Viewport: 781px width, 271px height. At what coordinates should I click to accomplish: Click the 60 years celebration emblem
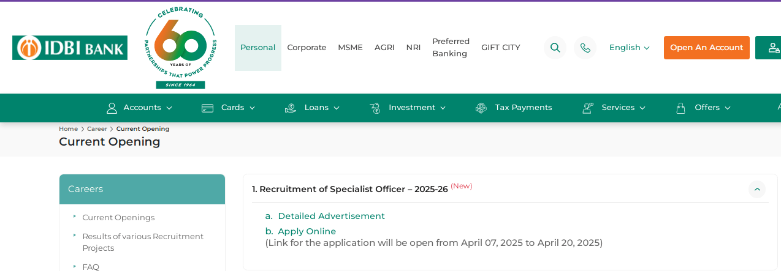point(180,47)
